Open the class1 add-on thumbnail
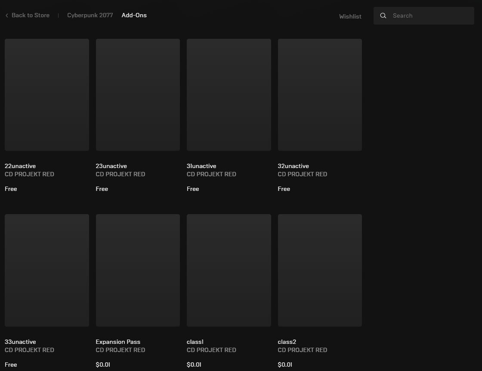 click(229, 270)
